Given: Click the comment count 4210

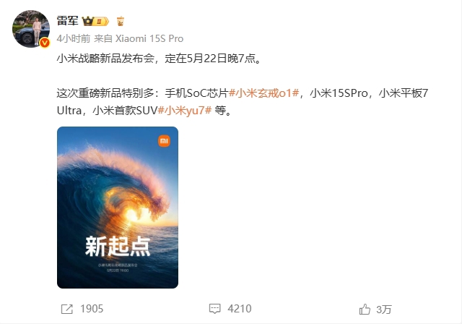Looking at the screenshot, I should tap(240, 309).
